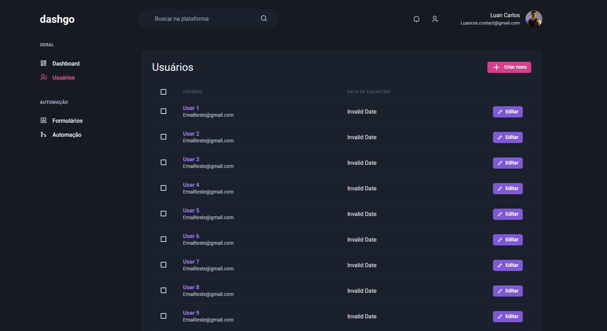
Task: Open Dashboard in the sidebar
Action: [66, 63]
